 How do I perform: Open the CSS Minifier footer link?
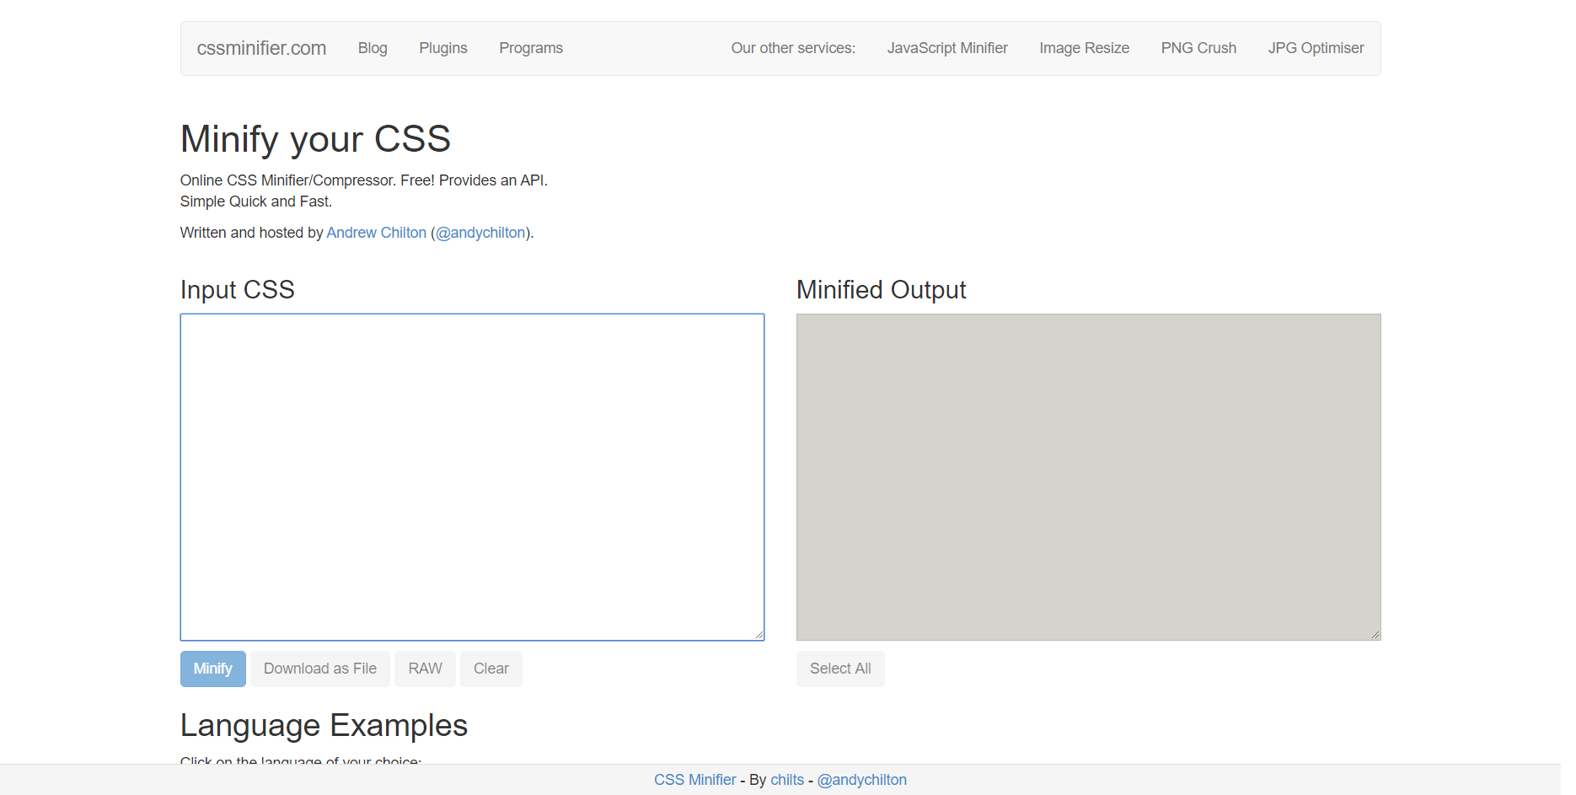tap(695, 780)
